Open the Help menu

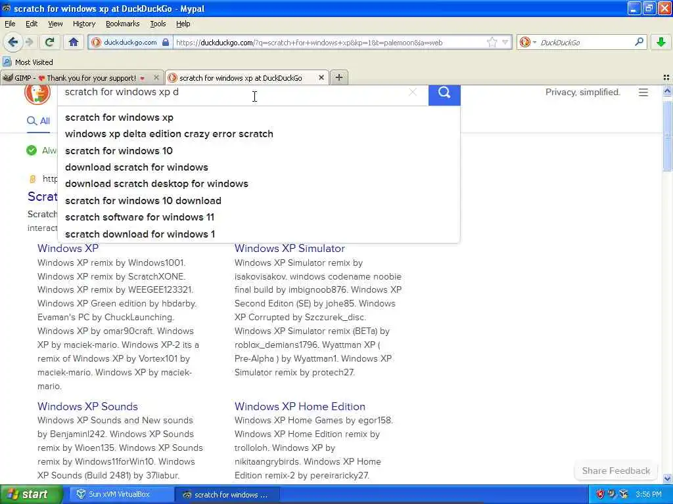tap(183, 24)
